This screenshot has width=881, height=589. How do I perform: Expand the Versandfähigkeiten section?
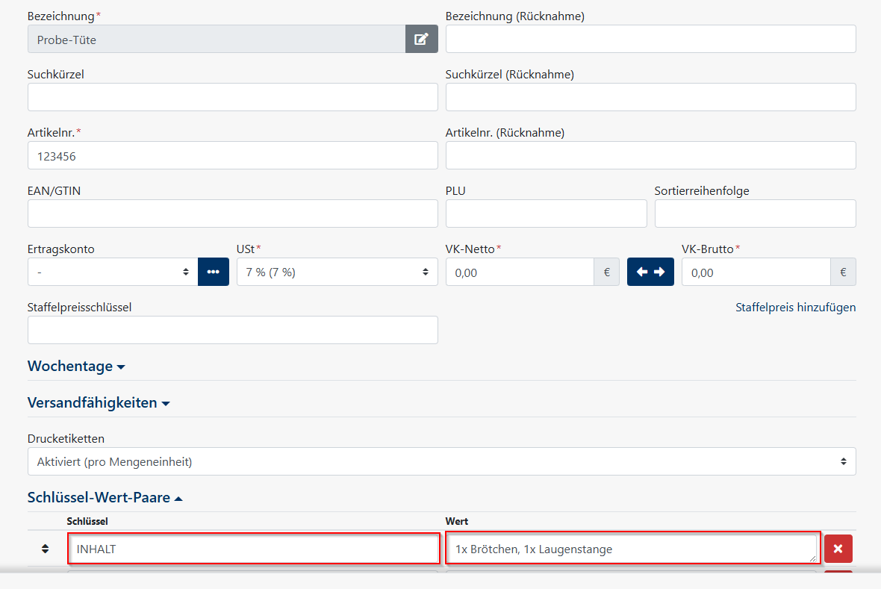coord(99,402)
